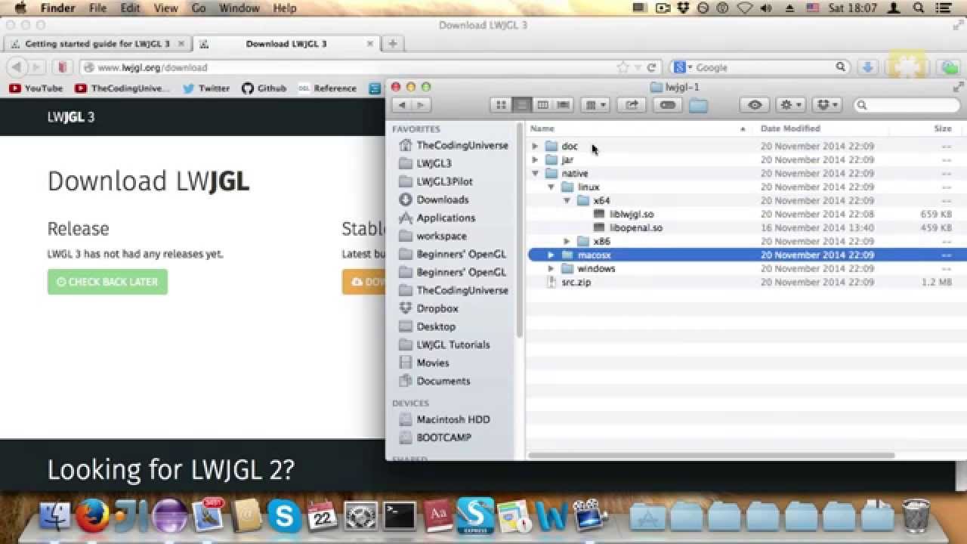The height and width of the screenshot is (544, 967).
Task: Click the volume icon in menu bar
Action: click(x=768, y=8)
